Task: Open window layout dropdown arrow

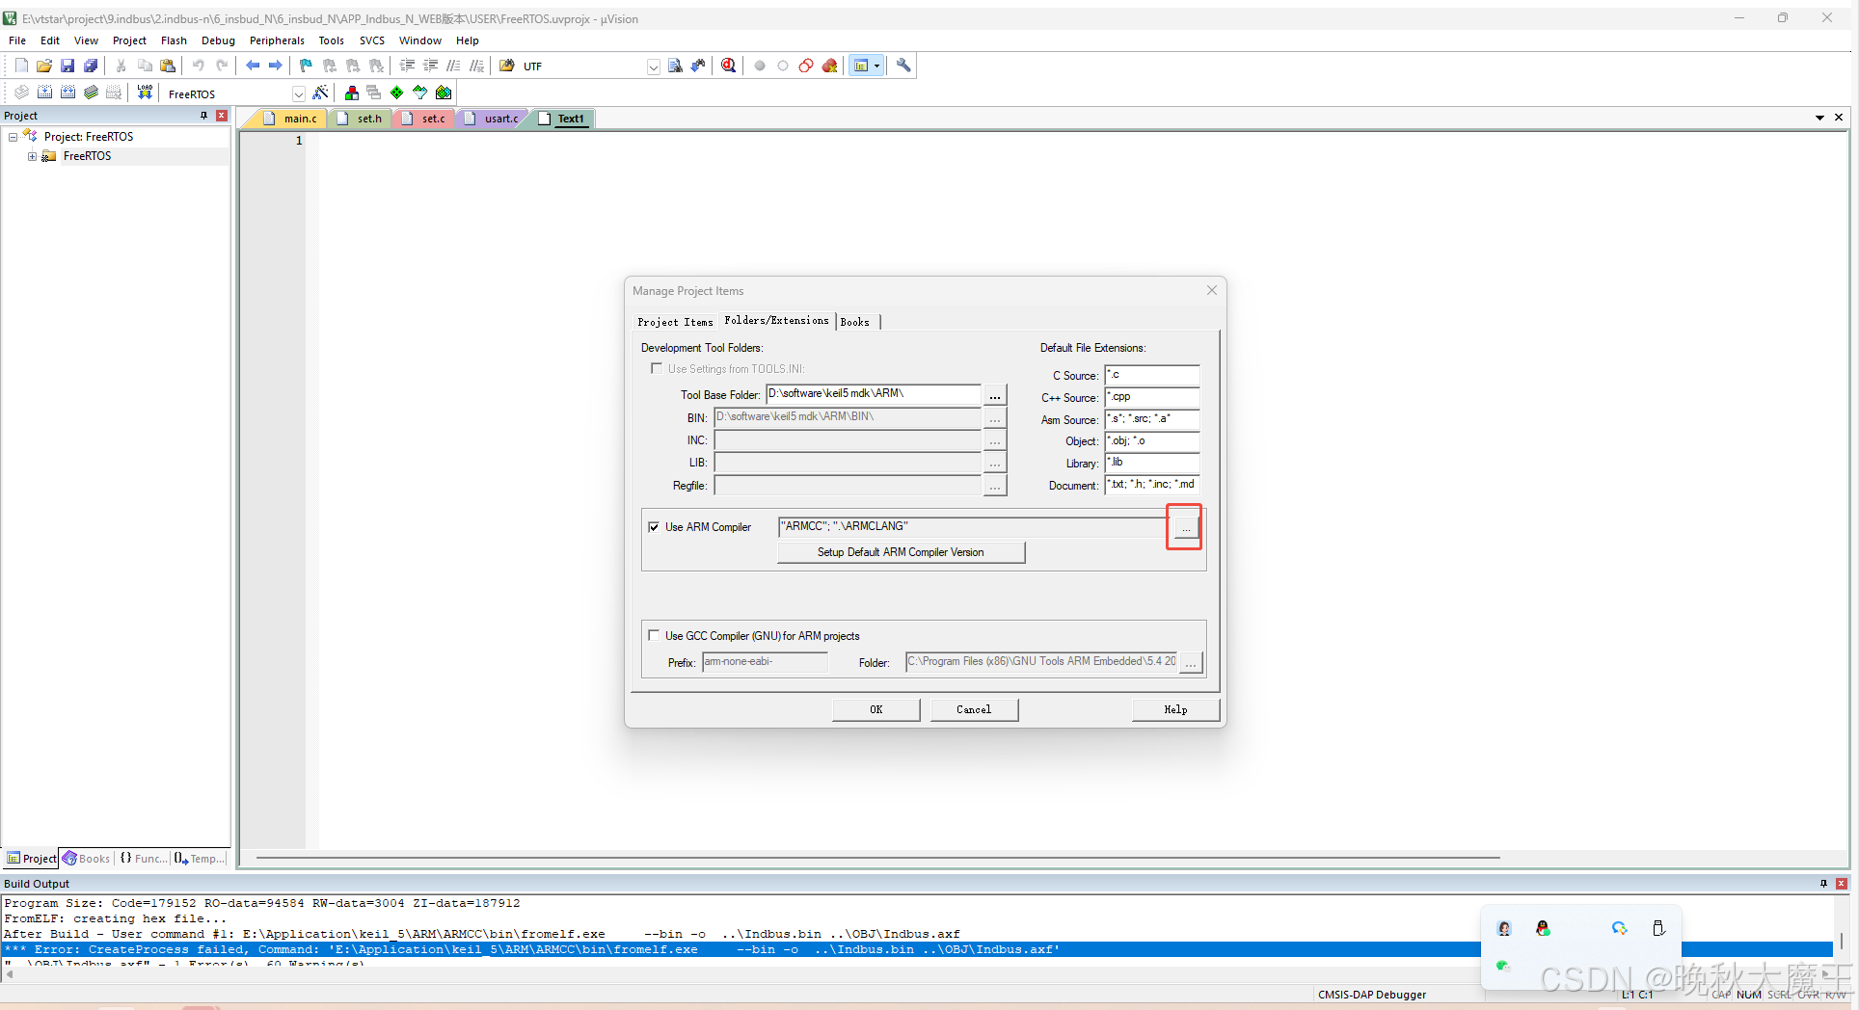Action: pyautogui.click(x=876, y=66)
